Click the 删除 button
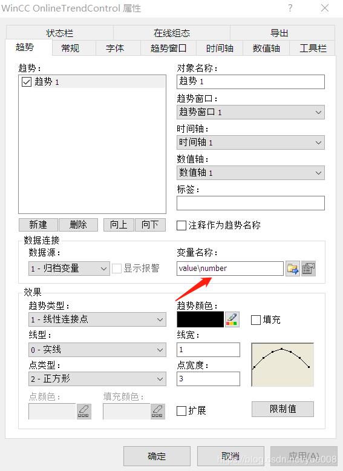The height and width of the screenshot is (471, 343). click(78, 225)
